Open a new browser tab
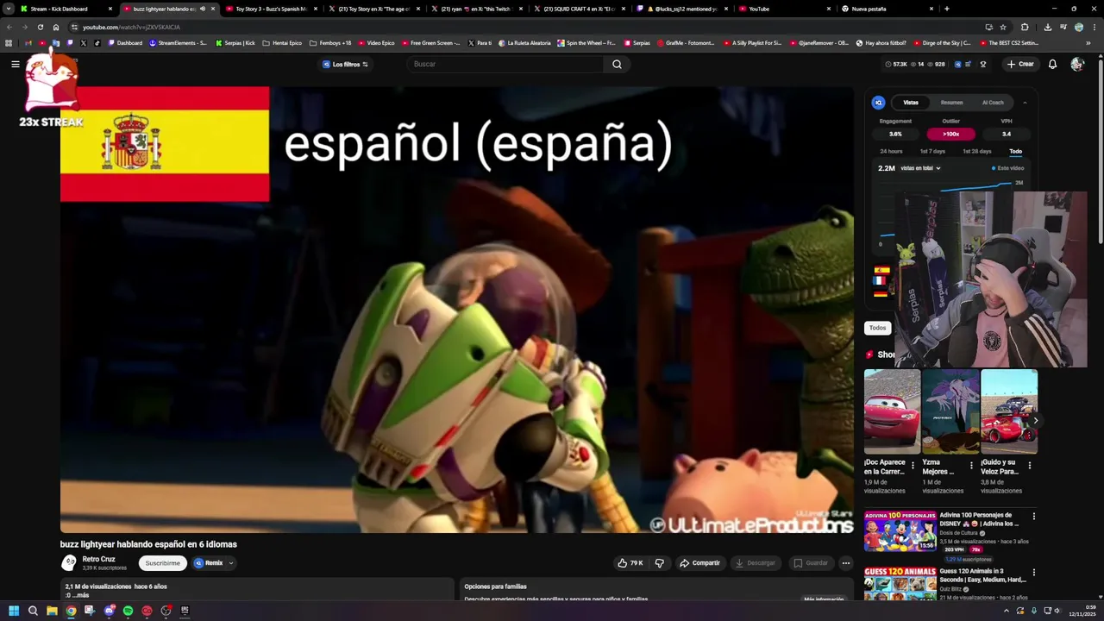This screenshot has width=1104, height=621. (x=947, y=9)
